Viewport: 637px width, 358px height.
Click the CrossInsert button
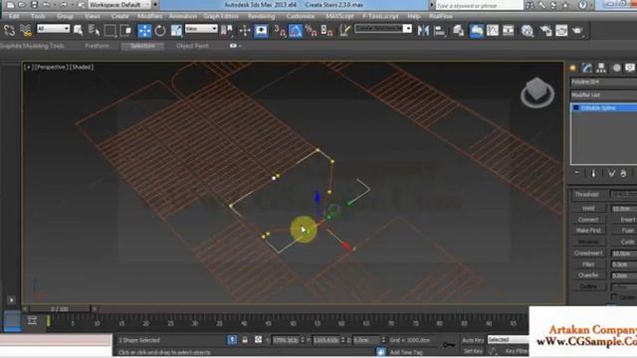[588, 253]
